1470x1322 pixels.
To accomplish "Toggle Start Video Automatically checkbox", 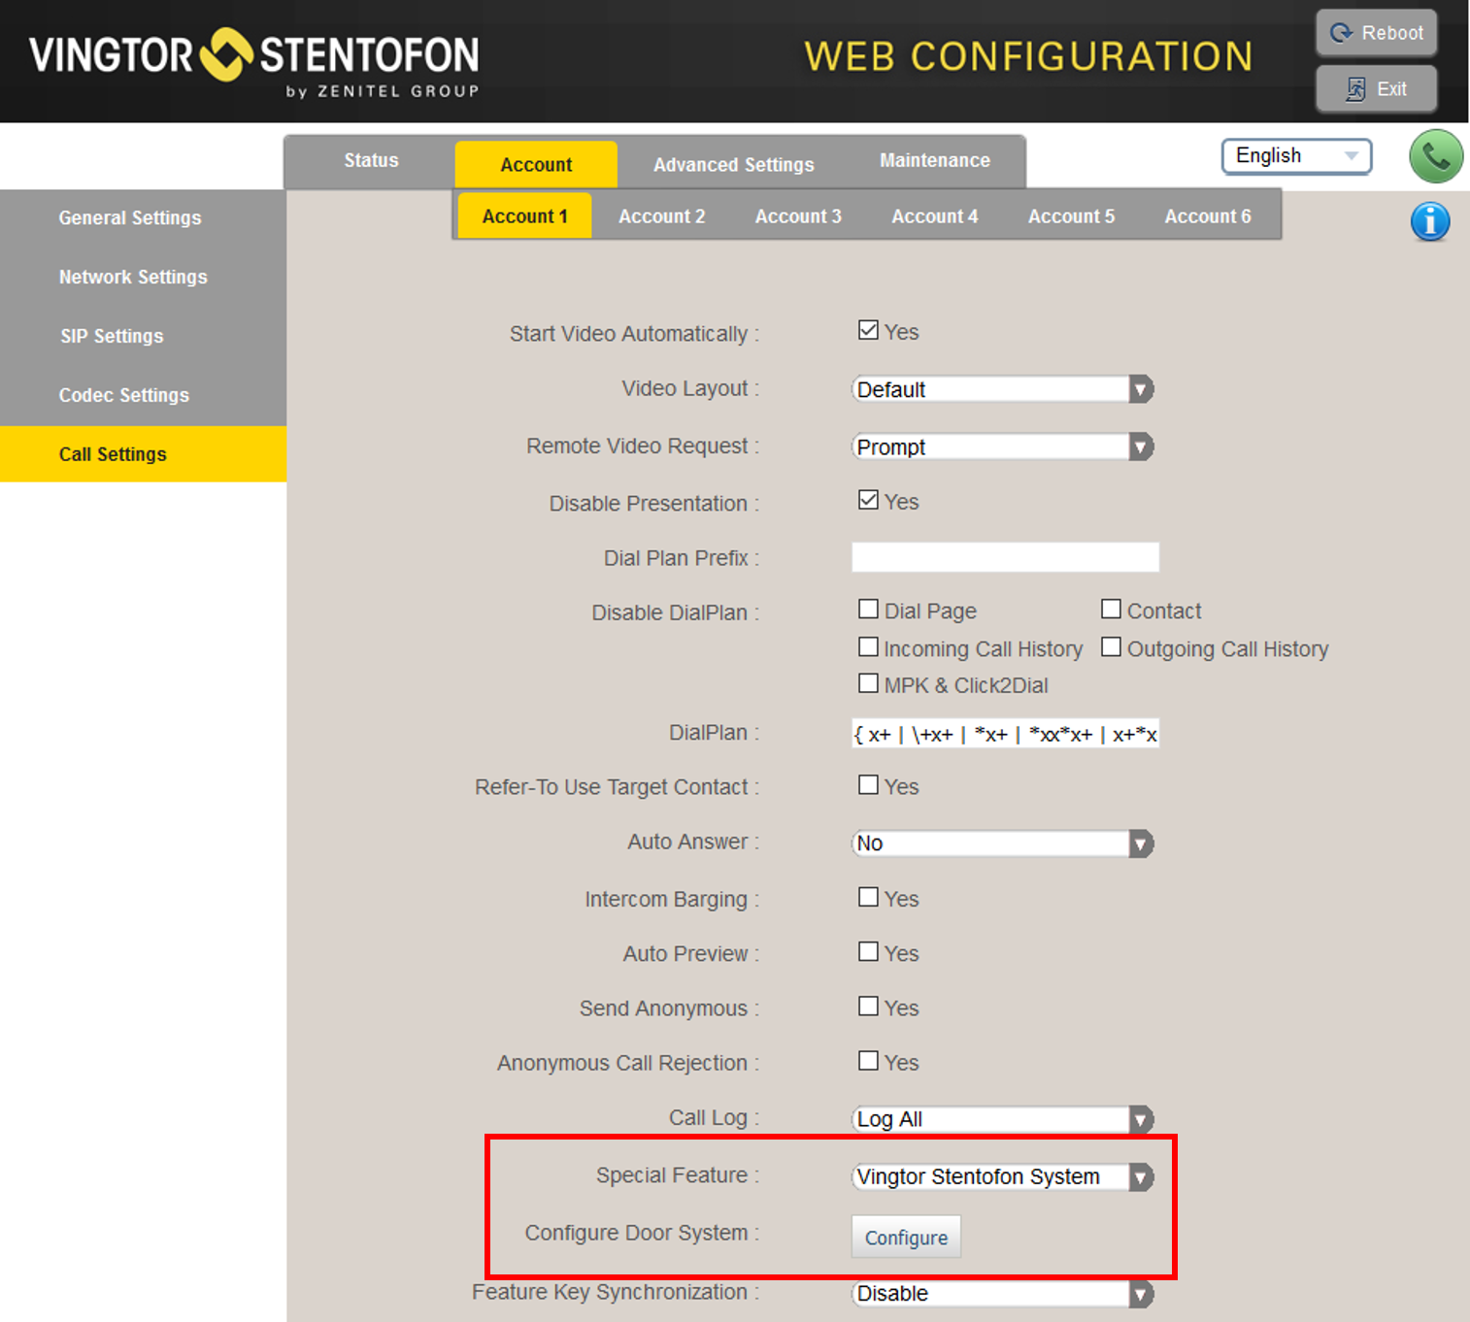I will pos(868,331).
